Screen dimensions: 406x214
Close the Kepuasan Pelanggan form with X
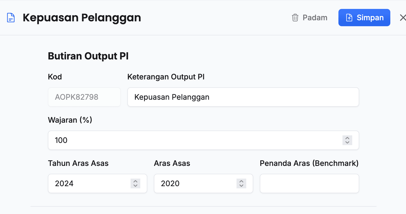click(x=403, y=17)
